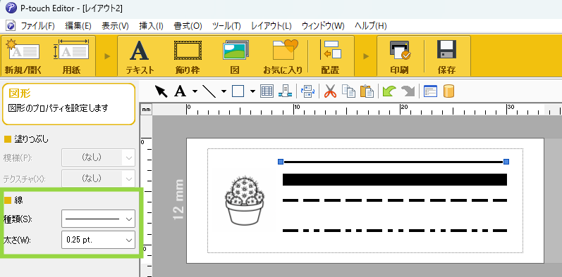Cut selection with the scissors icon
The image size is (562, 277).
tap(331, 91)
